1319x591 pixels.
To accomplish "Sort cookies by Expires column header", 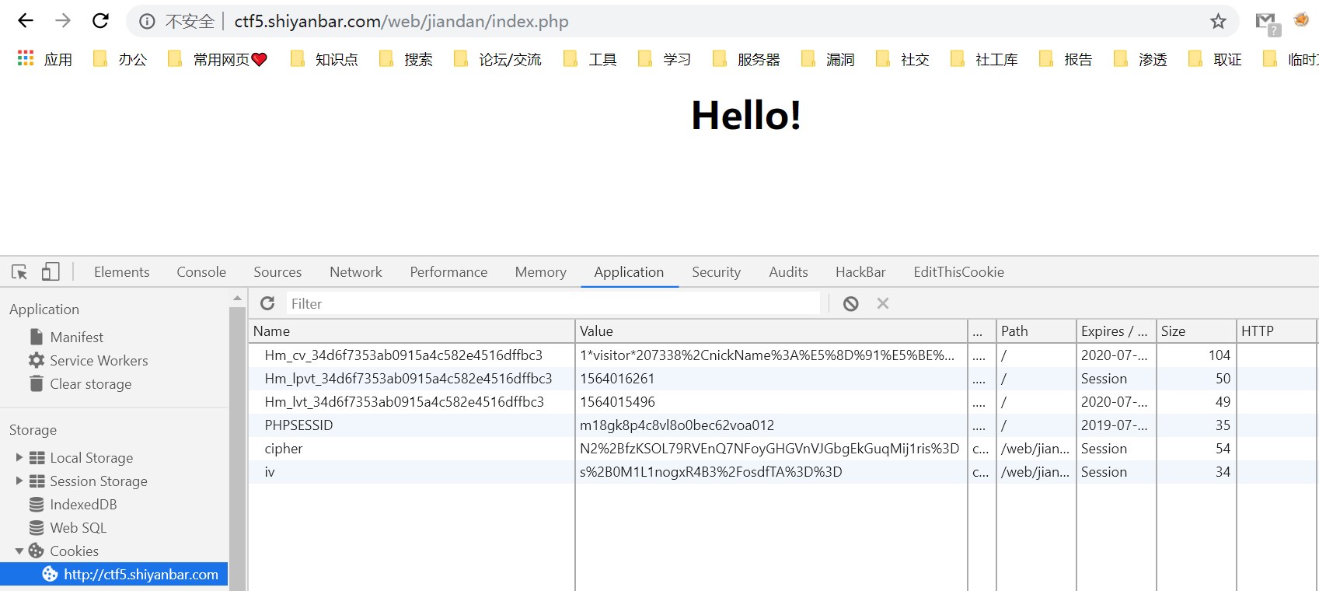I will coord(1116,331).
